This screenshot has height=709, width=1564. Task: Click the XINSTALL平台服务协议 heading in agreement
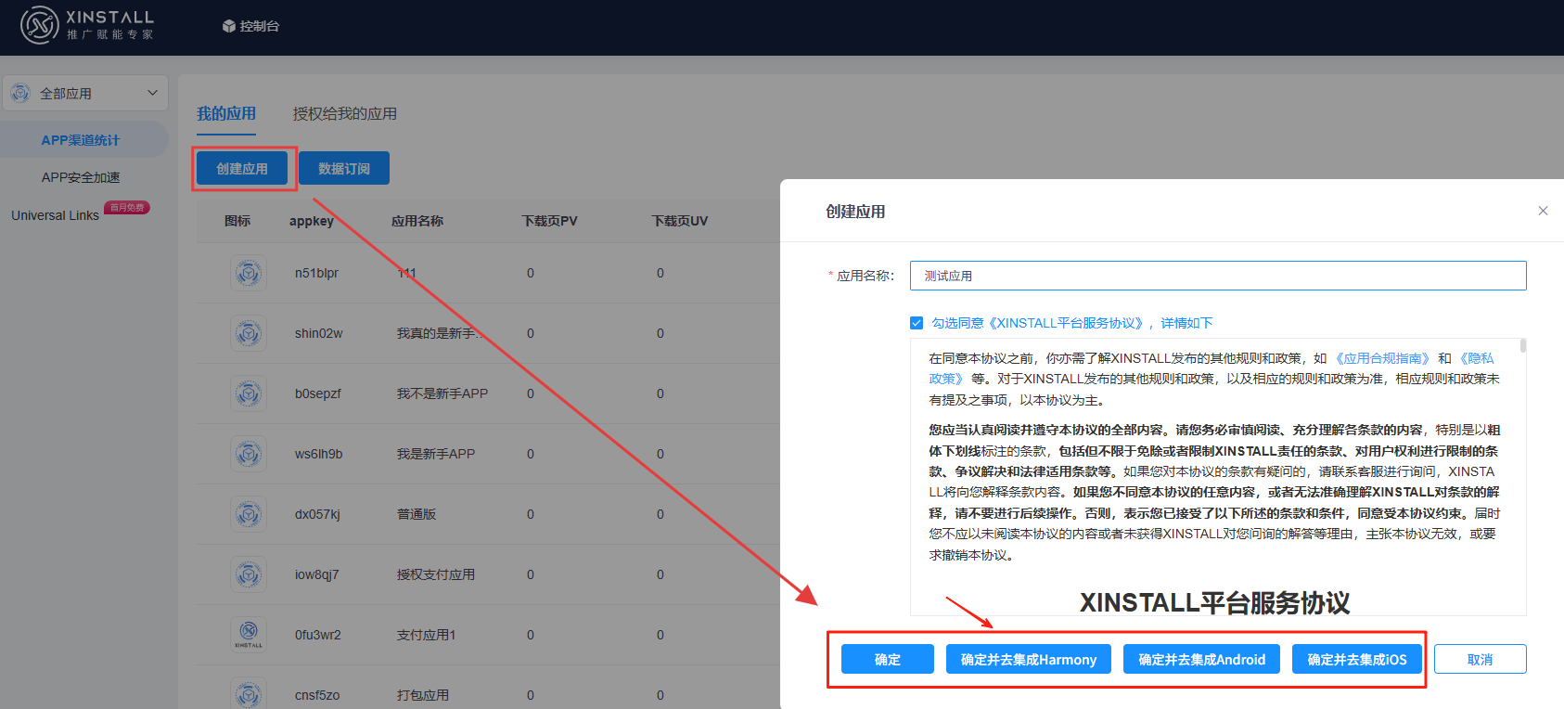pos(1215,603)
